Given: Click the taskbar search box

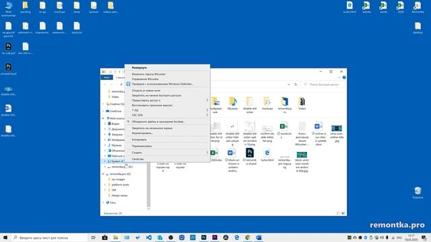Looking at the screenshot, I should pos(49,237).
